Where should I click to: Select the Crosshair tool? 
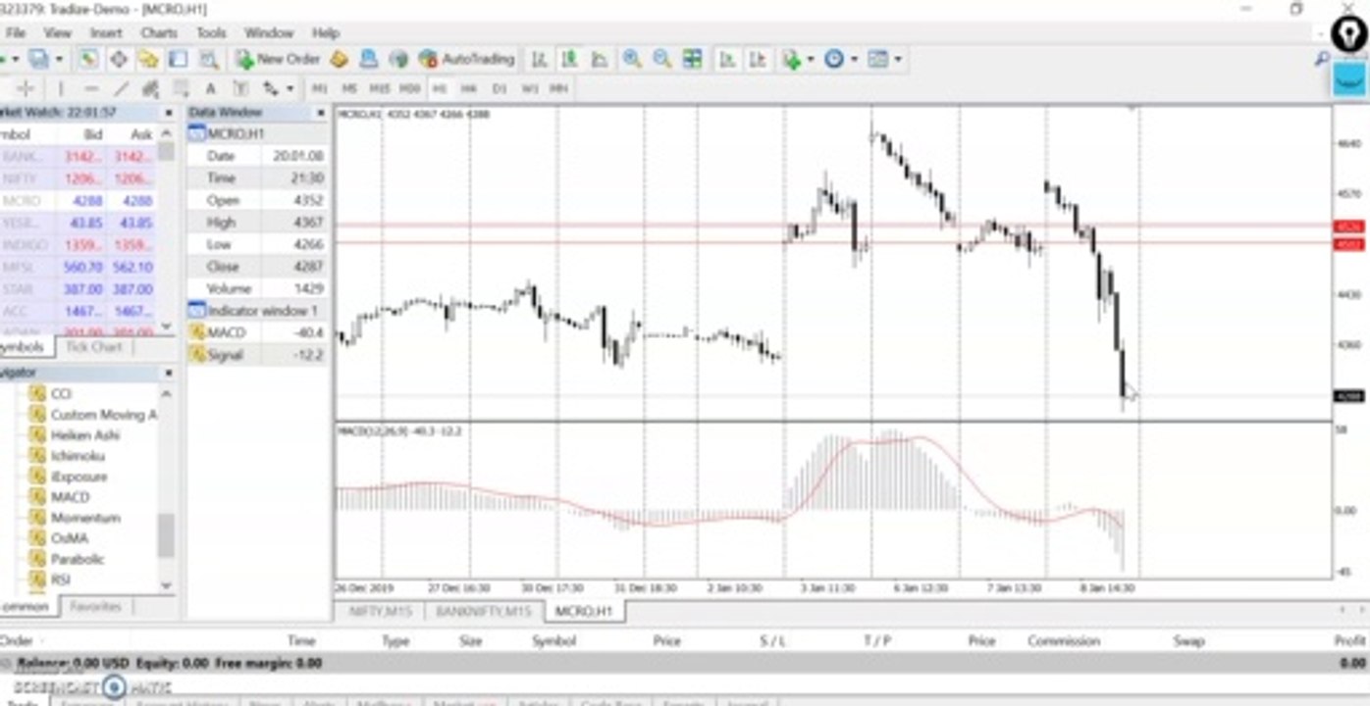[26, 88]
